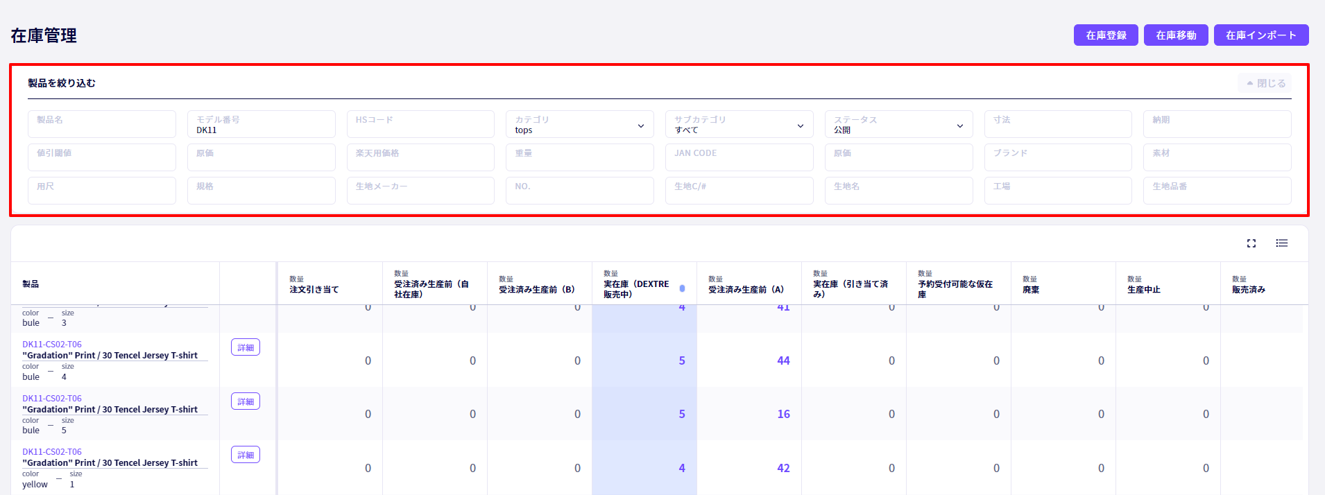
Task: Expand the サブカテゴリ dropdown
Action: (x=740, y=125)
